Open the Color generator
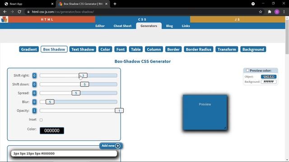This screenshot has width=289, height=162. (105, 49)
